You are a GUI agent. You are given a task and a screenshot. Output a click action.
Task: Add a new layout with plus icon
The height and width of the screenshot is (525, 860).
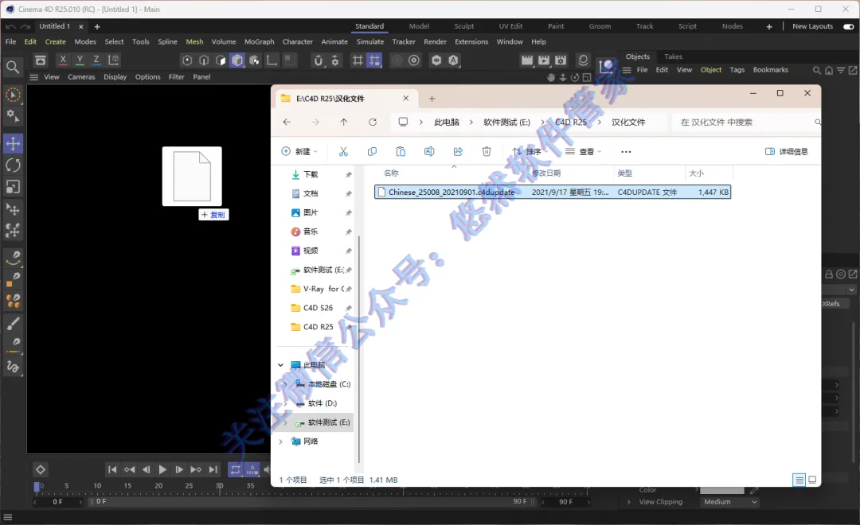click(769, 26)
